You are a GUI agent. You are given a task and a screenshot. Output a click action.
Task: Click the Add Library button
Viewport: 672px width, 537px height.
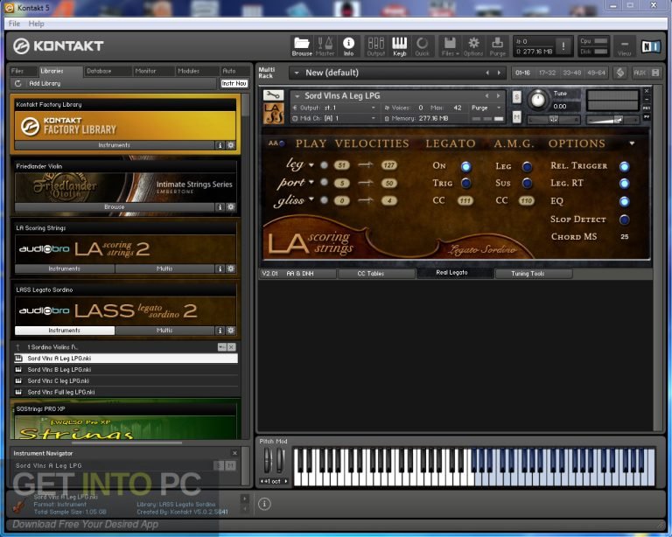pyautogui.click(x=44, y=83)
